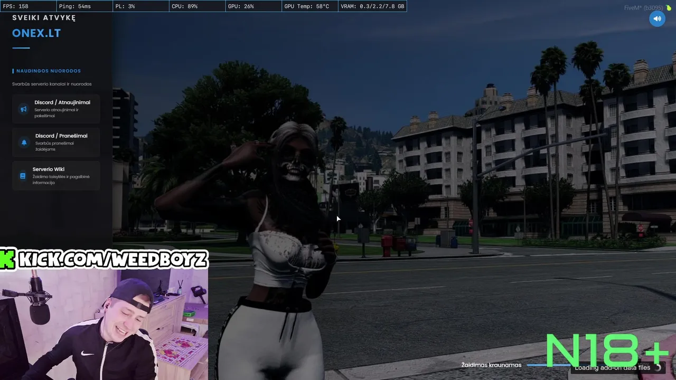
Task: Click the streamer webcam overlay
Action: click(104, 324)
